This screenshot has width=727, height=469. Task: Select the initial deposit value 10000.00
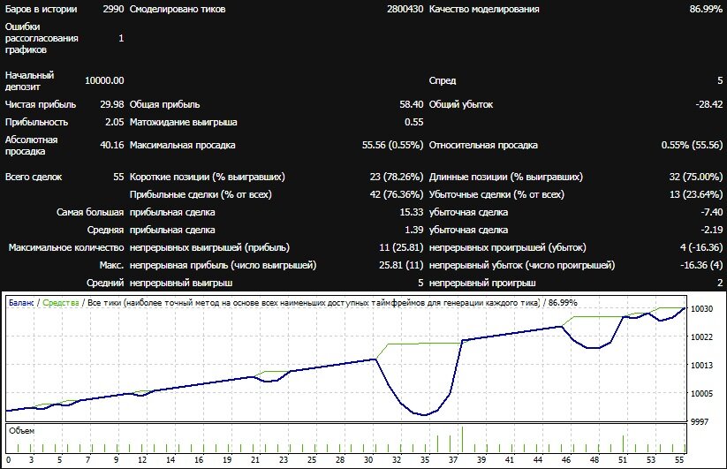[104, 80]
